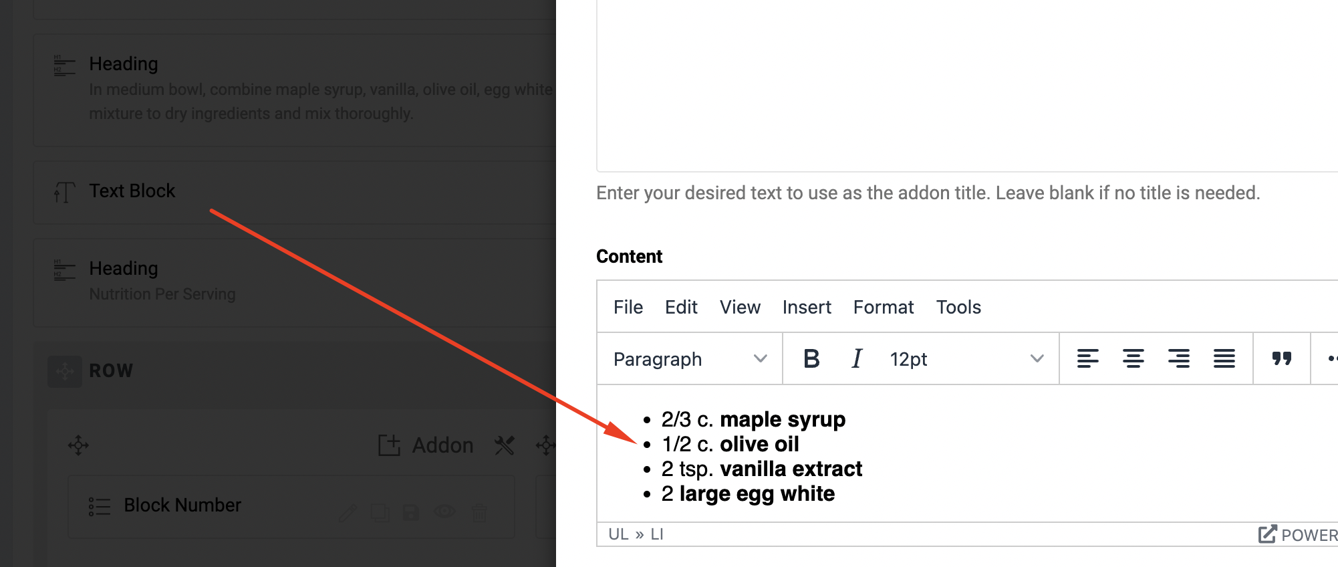This screenshot has width=1338, height=567.
Task: Select the Text Block addon
Action: [x=132, y=191]
